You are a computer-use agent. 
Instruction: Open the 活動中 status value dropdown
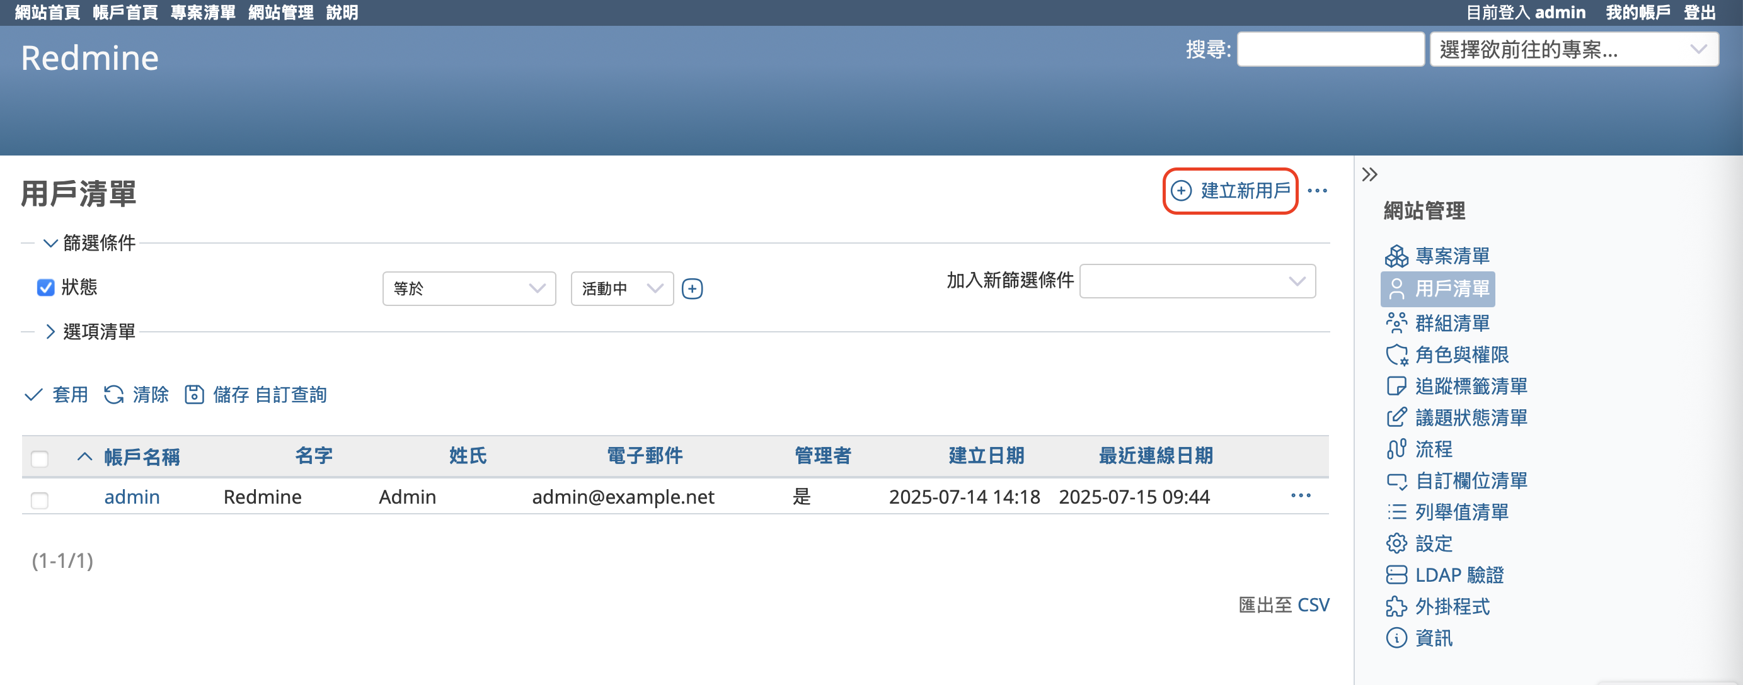622,289
